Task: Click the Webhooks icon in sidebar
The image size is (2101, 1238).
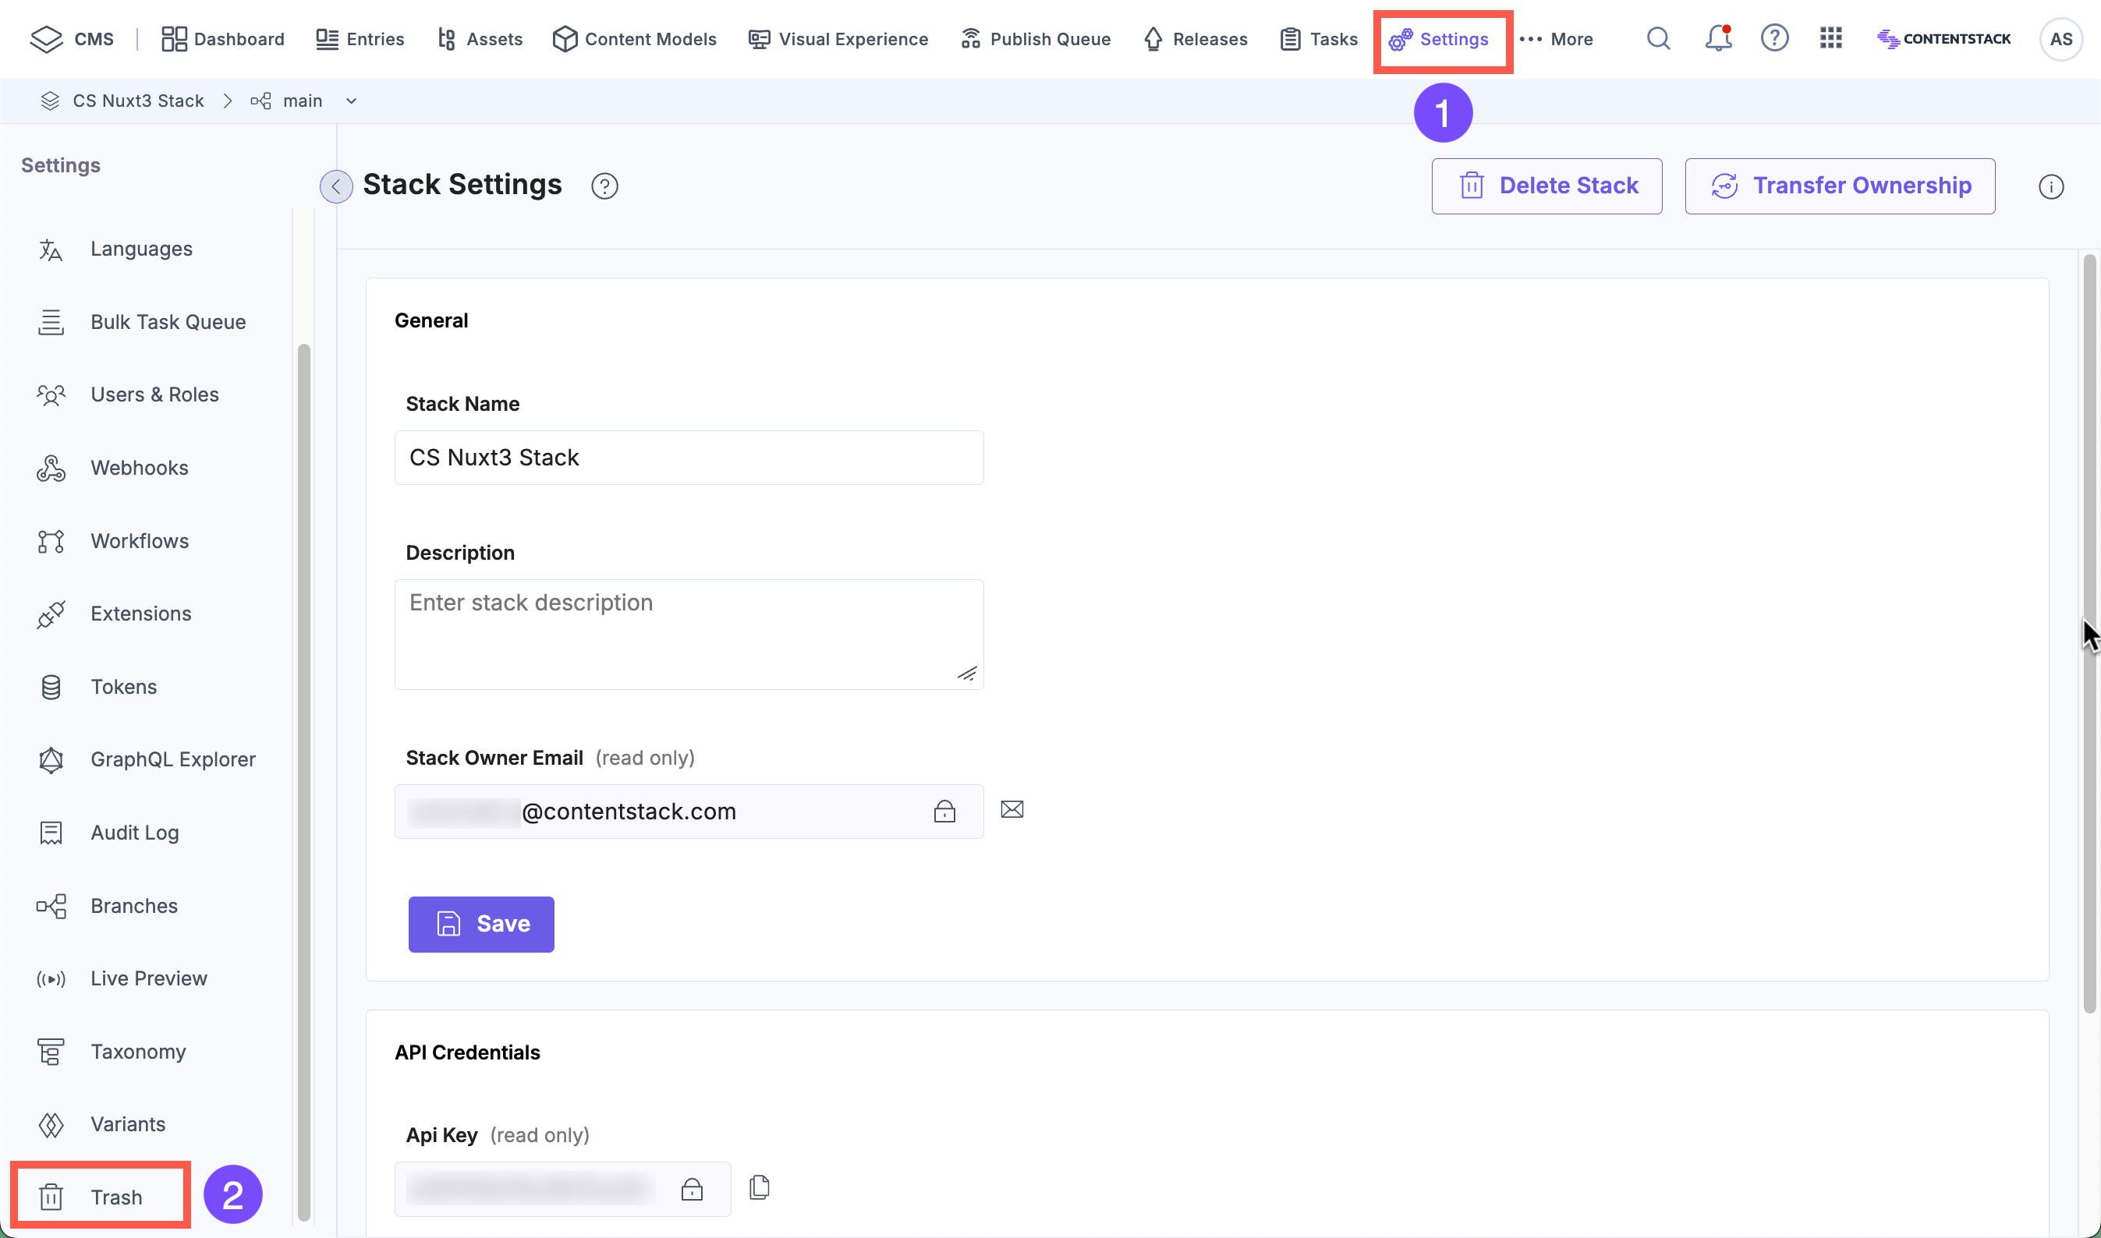Action: click(x=51, y=468)
